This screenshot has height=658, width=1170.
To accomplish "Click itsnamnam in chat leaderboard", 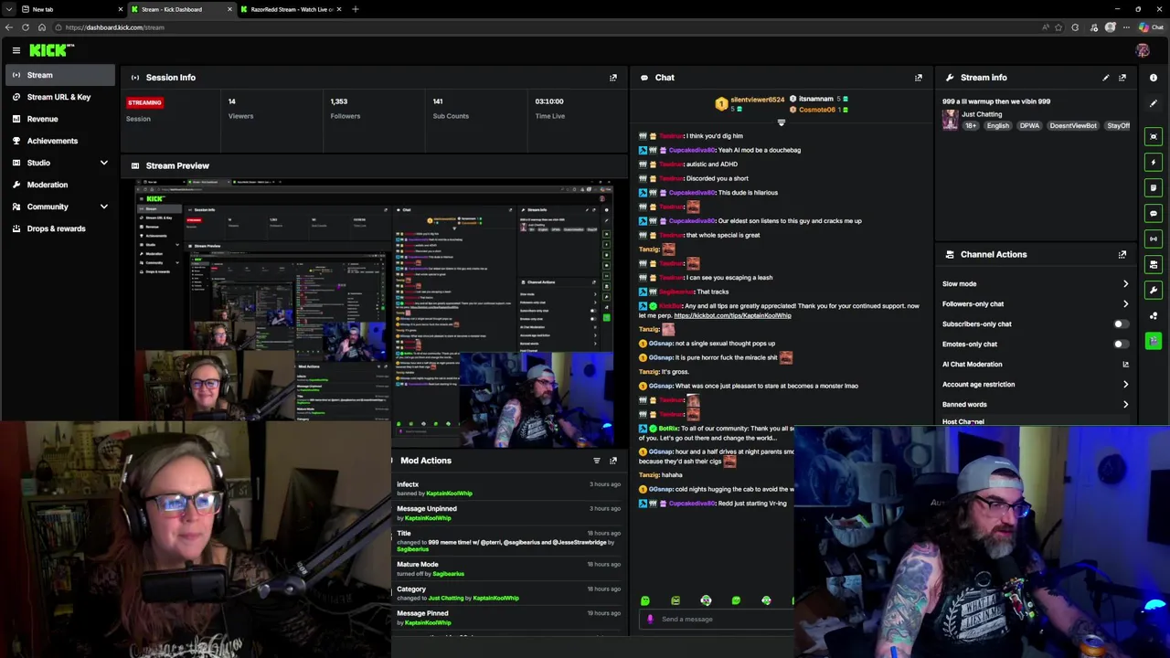I will tap(816, 99).
